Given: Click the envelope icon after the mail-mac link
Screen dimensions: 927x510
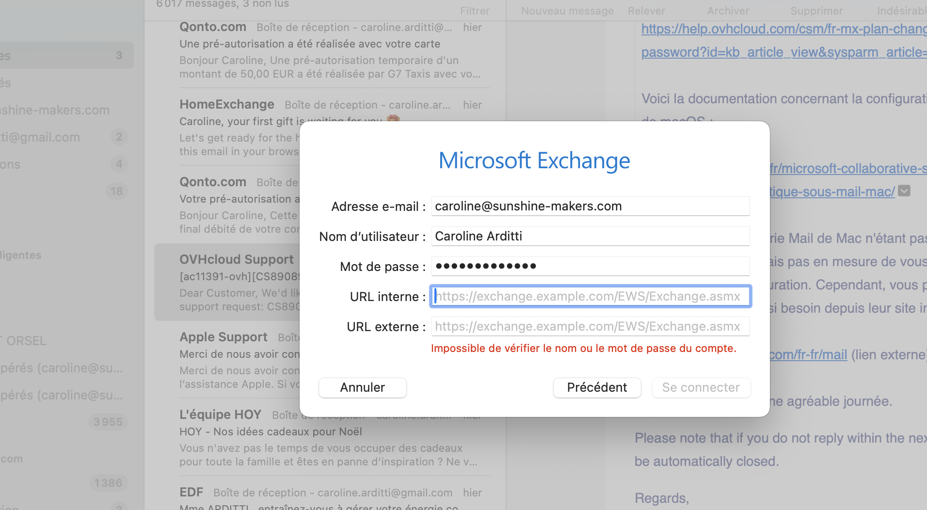Looking at the screenshot, I should 904,191.
